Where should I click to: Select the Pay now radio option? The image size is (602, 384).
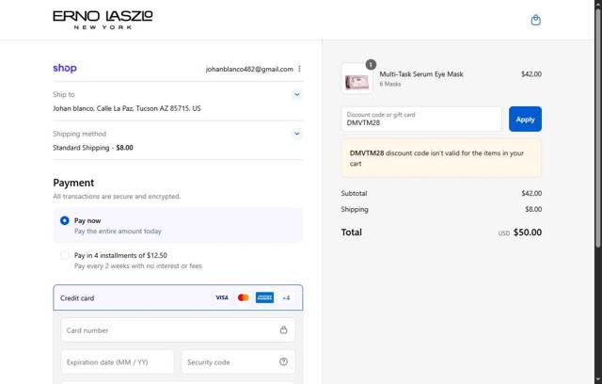[65, 220]
